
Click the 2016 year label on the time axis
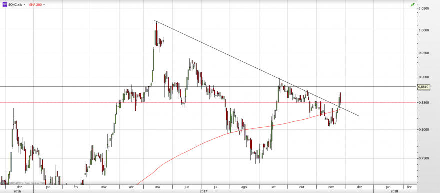coord(17,191)
